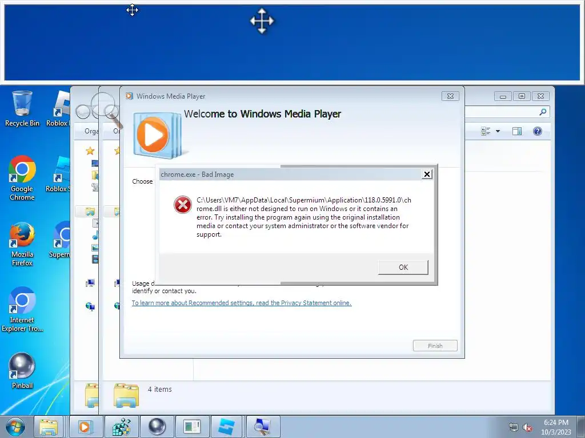
Task: Close the Windows Media Player welcome window
Action: [450, 96]
